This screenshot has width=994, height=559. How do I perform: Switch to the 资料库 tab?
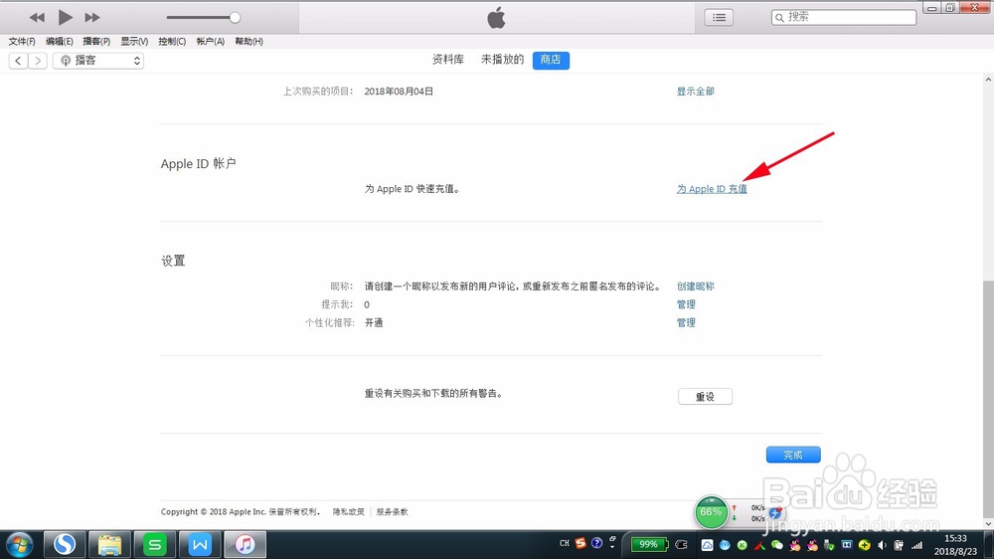[x=447, y=60]
